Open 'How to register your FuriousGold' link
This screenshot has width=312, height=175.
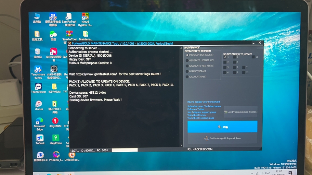pos(203,102)
